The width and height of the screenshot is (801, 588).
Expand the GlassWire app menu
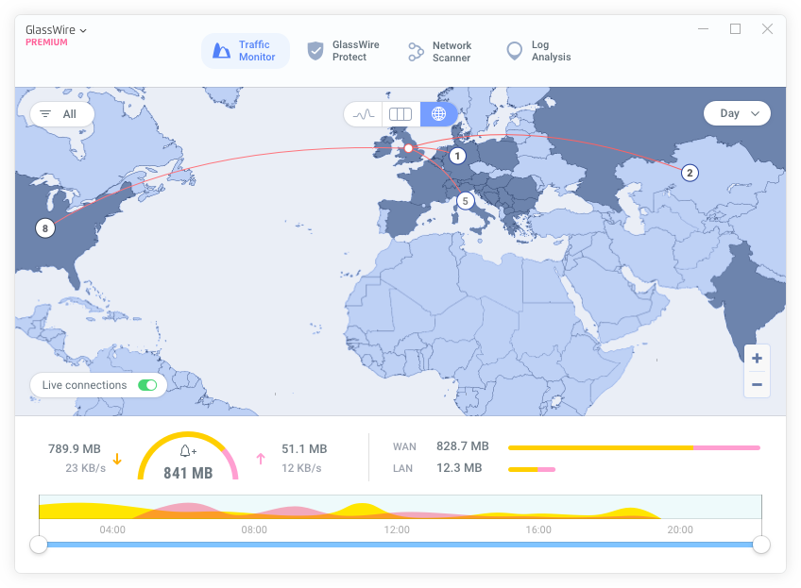point(57,30)
